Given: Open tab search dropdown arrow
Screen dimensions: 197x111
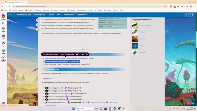Looking at the screenshot, I should click(x=2, y=2).
